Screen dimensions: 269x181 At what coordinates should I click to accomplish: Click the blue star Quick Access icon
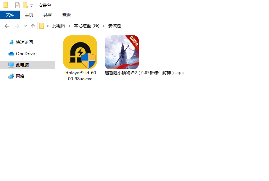click(11, 42)
